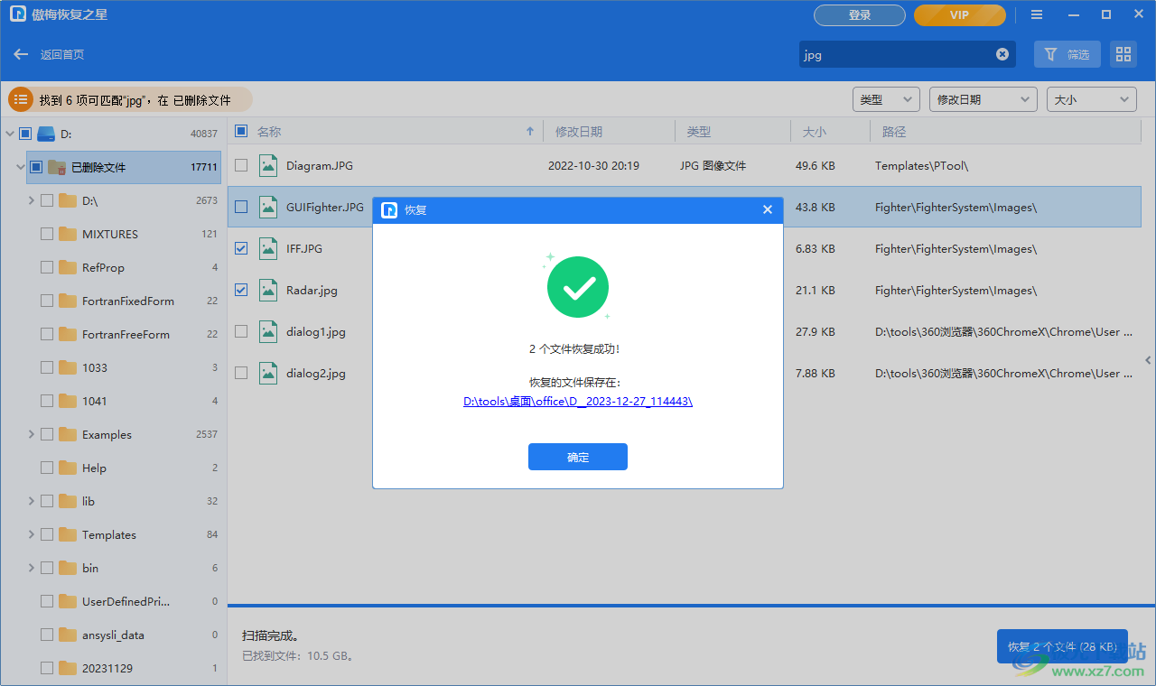Open the 修改日期 filter dropdown
This screenshot has height=686, width=1156.
[983, 99]
